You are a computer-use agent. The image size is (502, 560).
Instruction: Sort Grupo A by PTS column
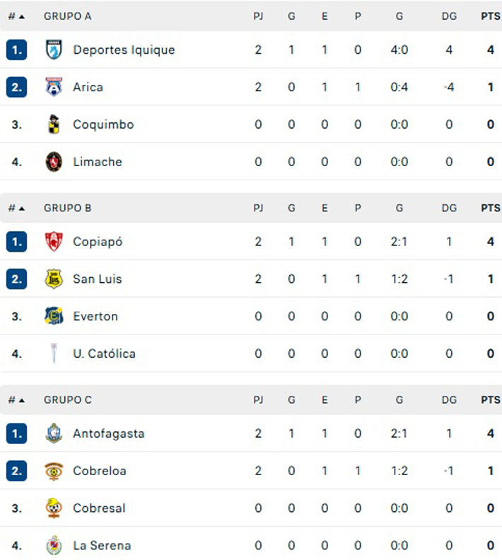490,16
